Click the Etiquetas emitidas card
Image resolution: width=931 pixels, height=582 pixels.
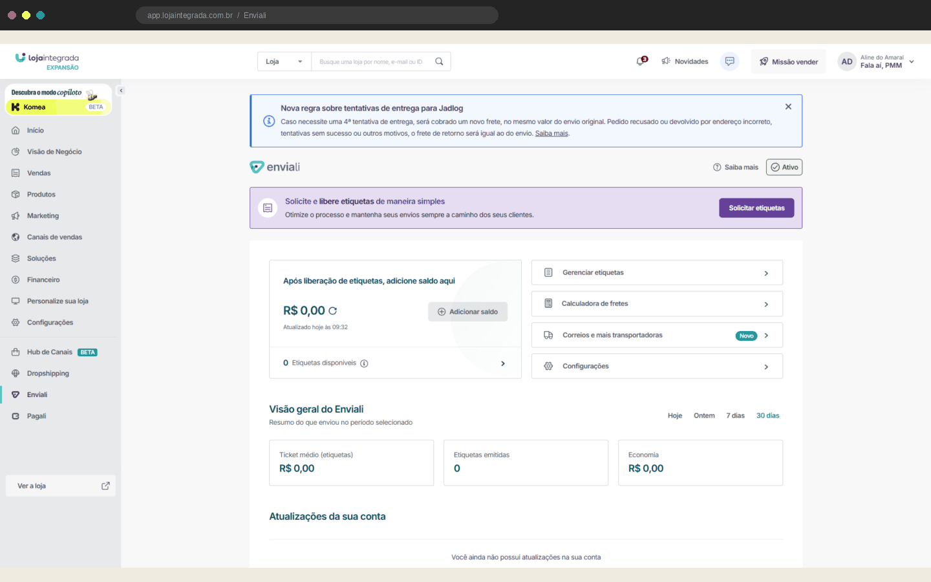526,463
